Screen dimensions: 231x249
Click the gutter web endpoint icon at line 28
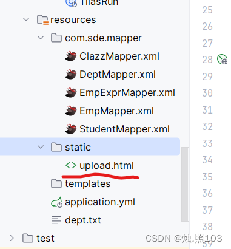(x=222, y=60)
